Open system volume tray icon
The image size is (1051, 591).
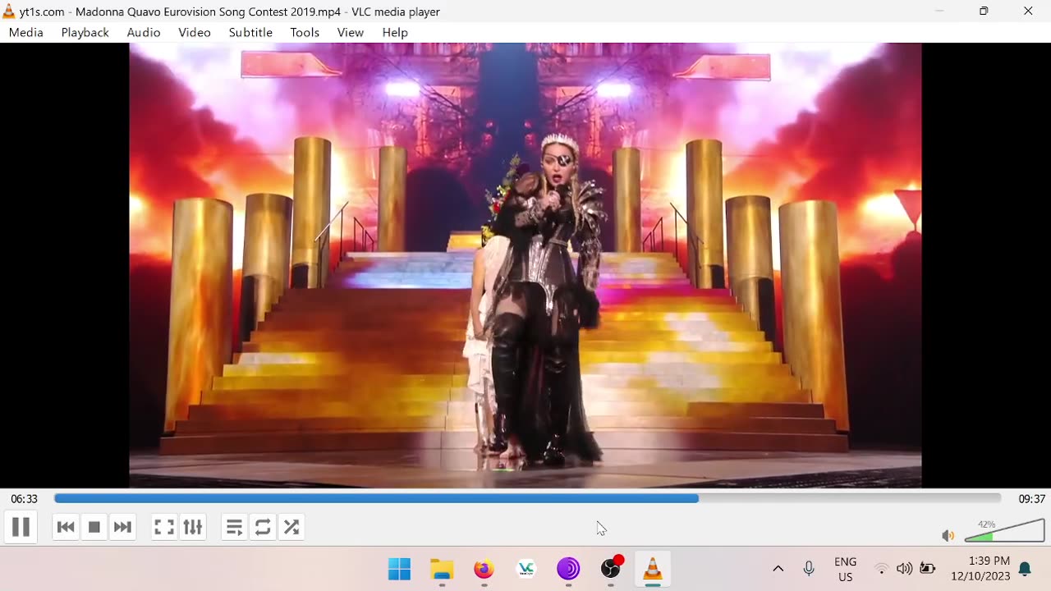tap(905, 569)
